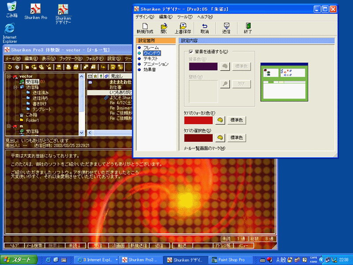Viewport: 353px width, 265px height.
Task: Click the red タブのフォーカス色 color swatch
Action: coord(198,120)
